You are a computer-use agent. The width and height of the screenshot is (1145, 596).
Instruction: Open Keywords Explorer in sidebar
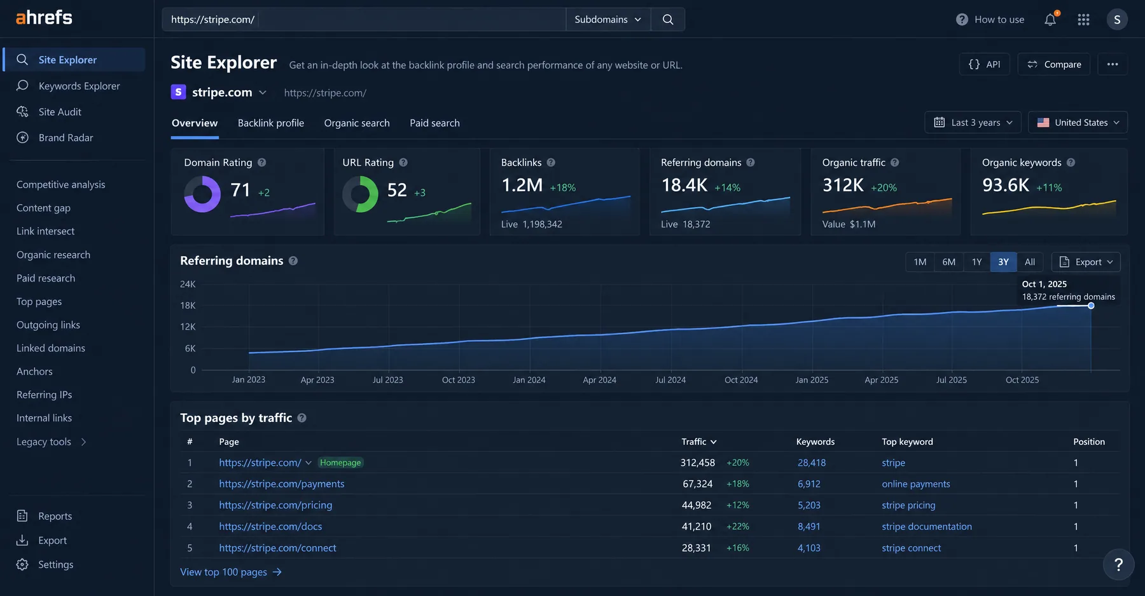tap(79, 86)
